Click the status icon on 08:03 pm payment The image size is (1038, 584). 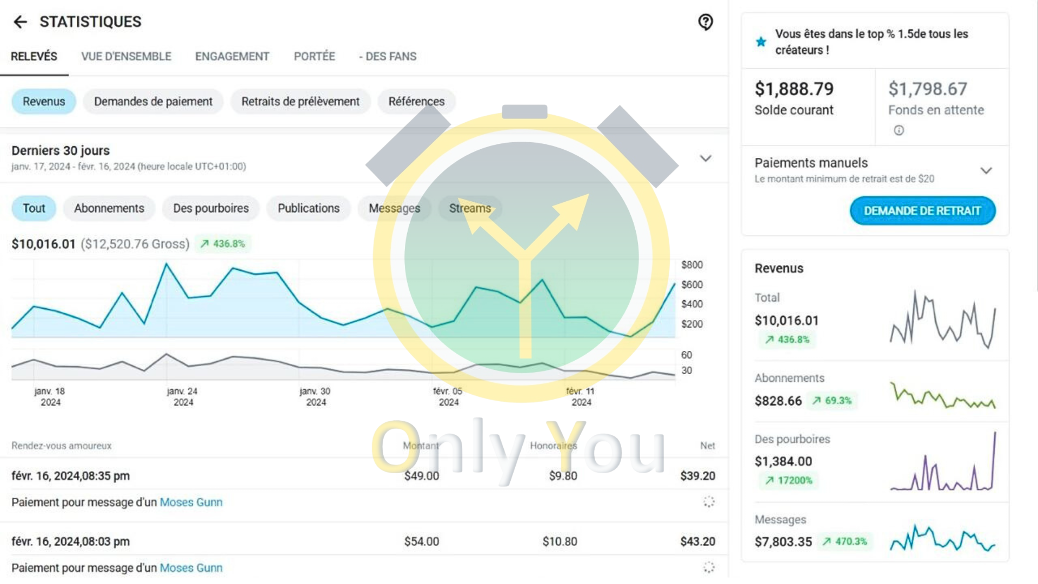click(x=709, y=567)
